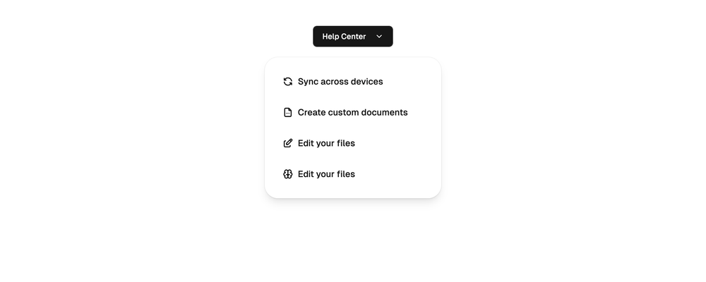Screen dimensions: 706x282
Task: Click the third menu row Edit your files text
Action: pos(326,143)
